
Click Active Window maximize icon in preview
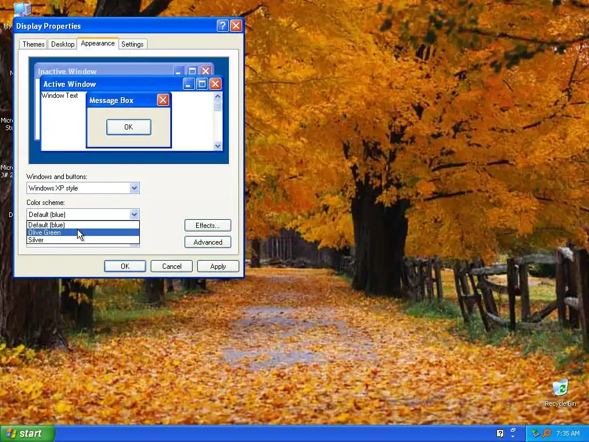[x=202, y=84]
